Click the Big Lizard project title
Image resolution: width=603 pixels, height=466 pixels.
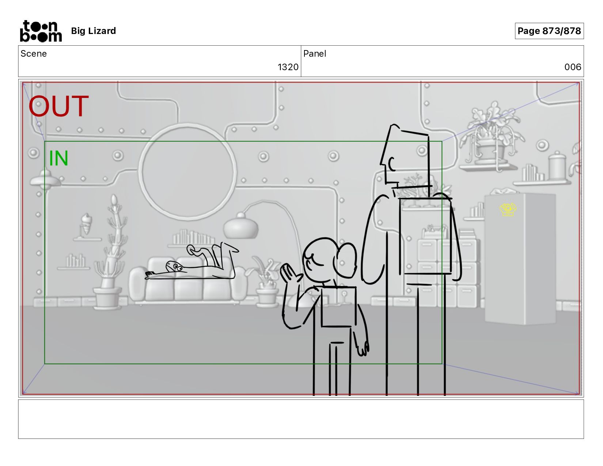pyautogui.click(x=94, y=31)
